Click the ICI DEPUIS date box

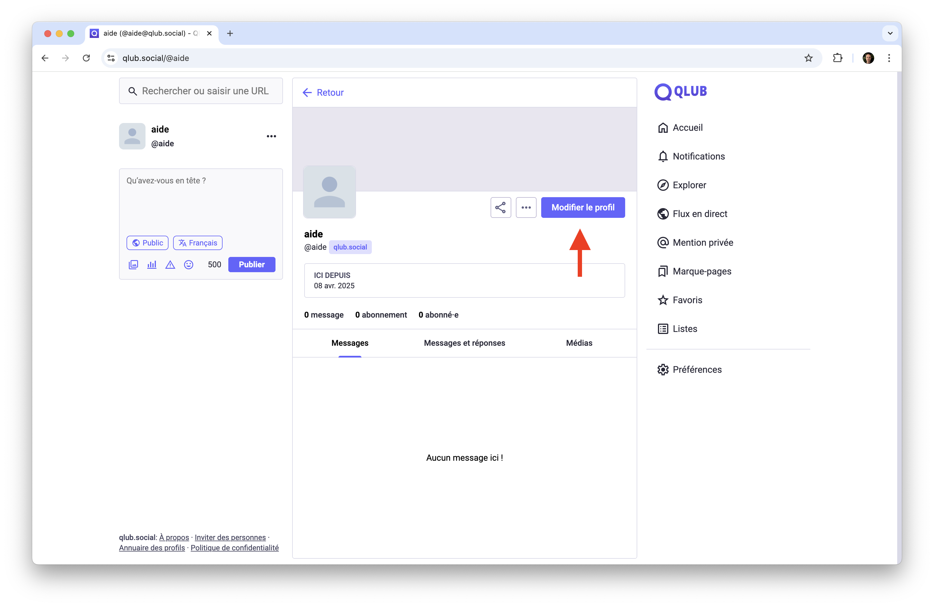464,281
